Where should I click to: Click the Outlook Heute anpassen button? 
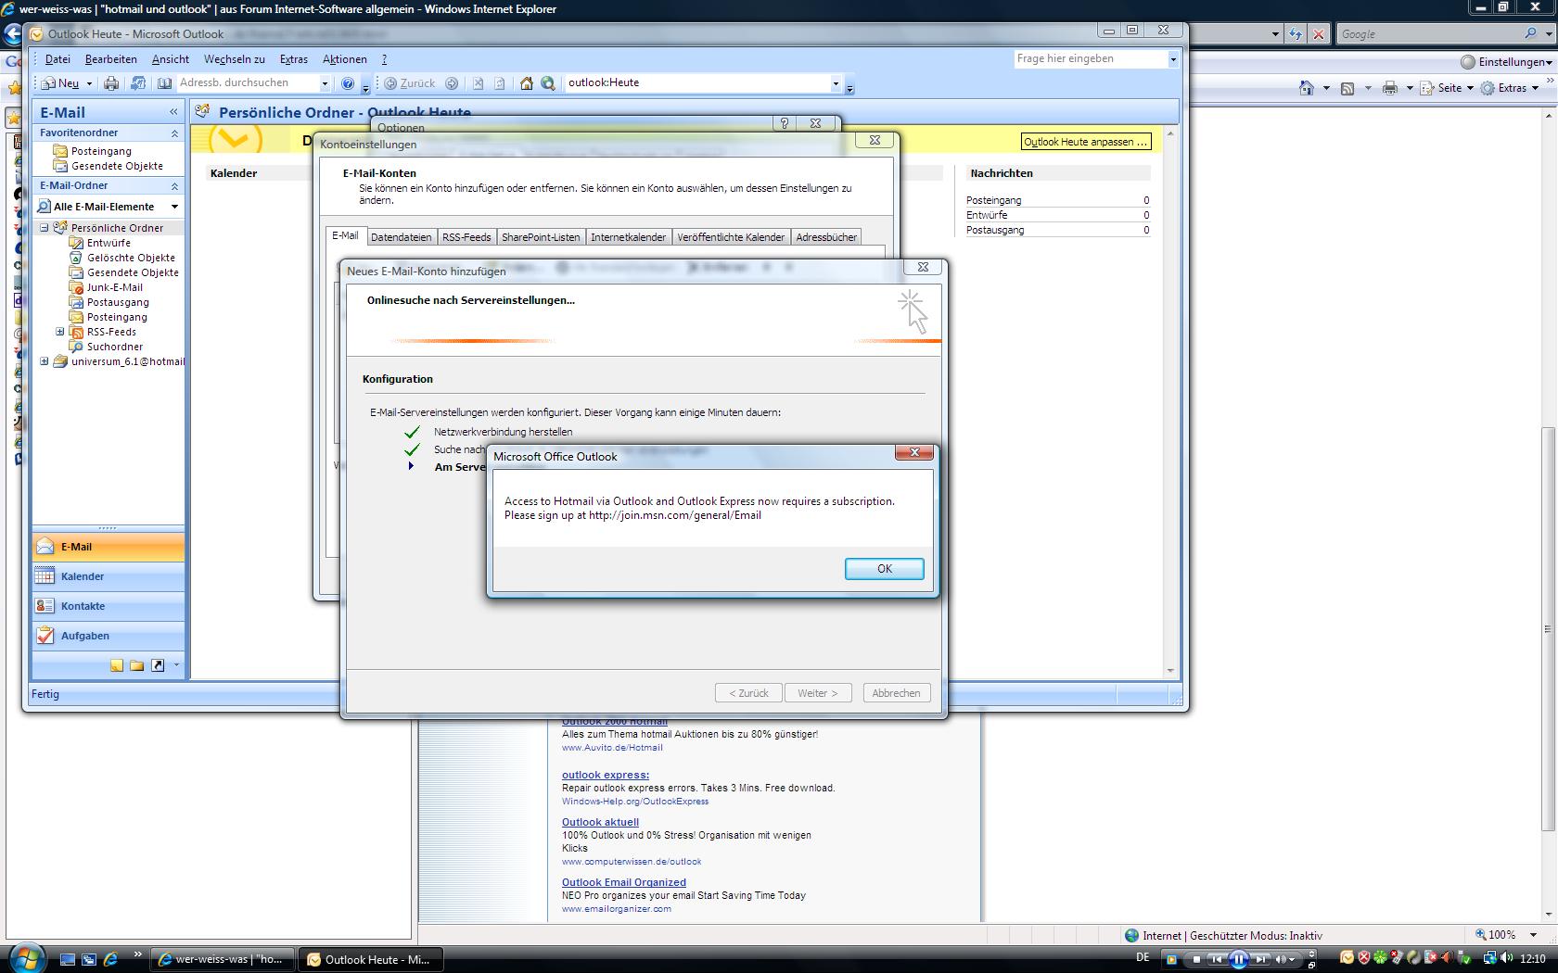[x=1085, y=142]
